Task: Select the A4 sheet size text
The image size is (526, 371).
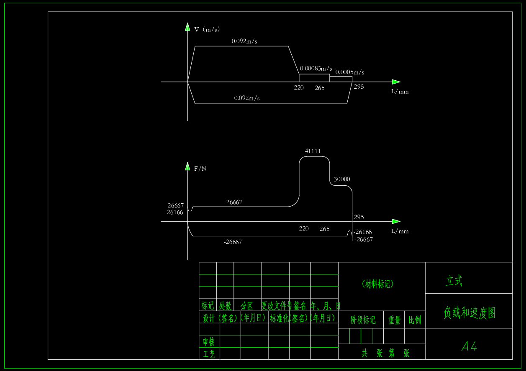Action: (469, 346)
